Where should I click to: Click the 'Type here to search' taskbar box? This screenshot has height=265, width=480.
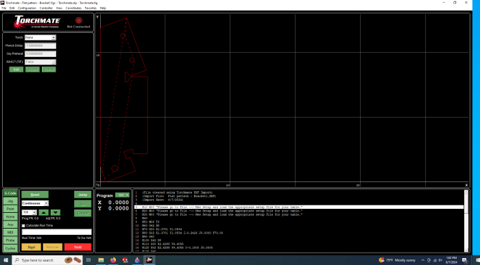coord(47,260)
